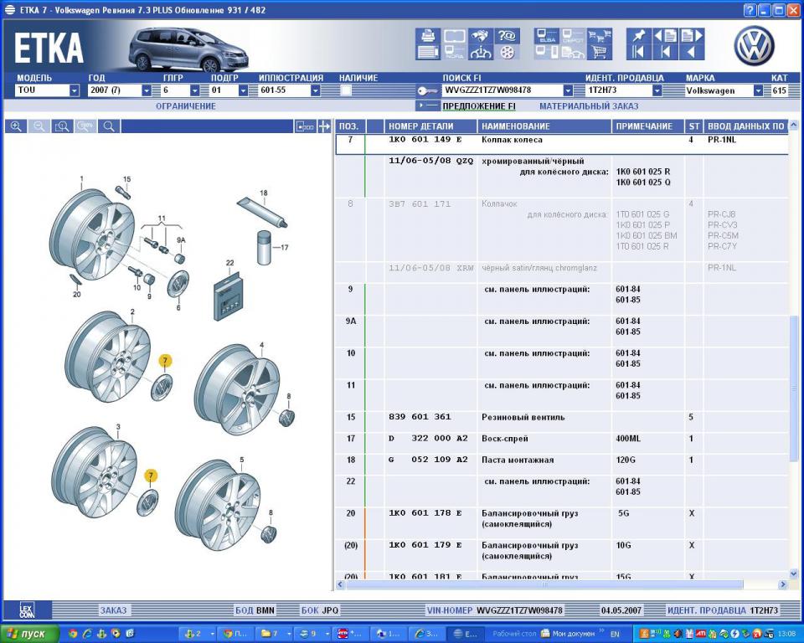Expand the ПОДГР dropdown showing 01
The width and height of the screenshot is (804, 643).
point(243,90)
